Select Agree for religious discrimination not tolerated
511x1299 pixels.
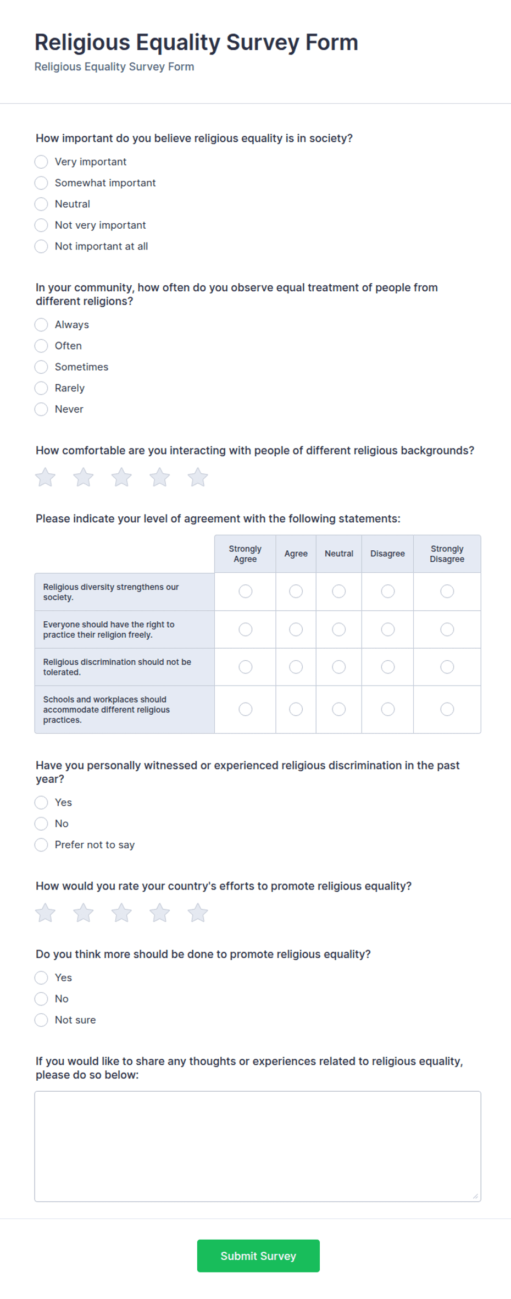click(296, 667)
